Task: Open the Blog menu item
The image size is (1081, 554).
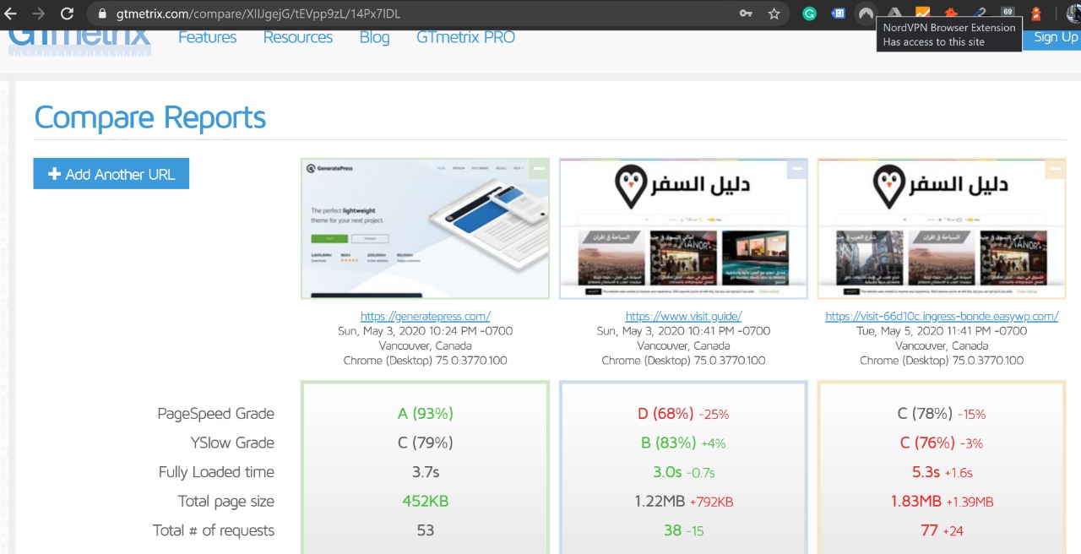Action: click(374, 37)
